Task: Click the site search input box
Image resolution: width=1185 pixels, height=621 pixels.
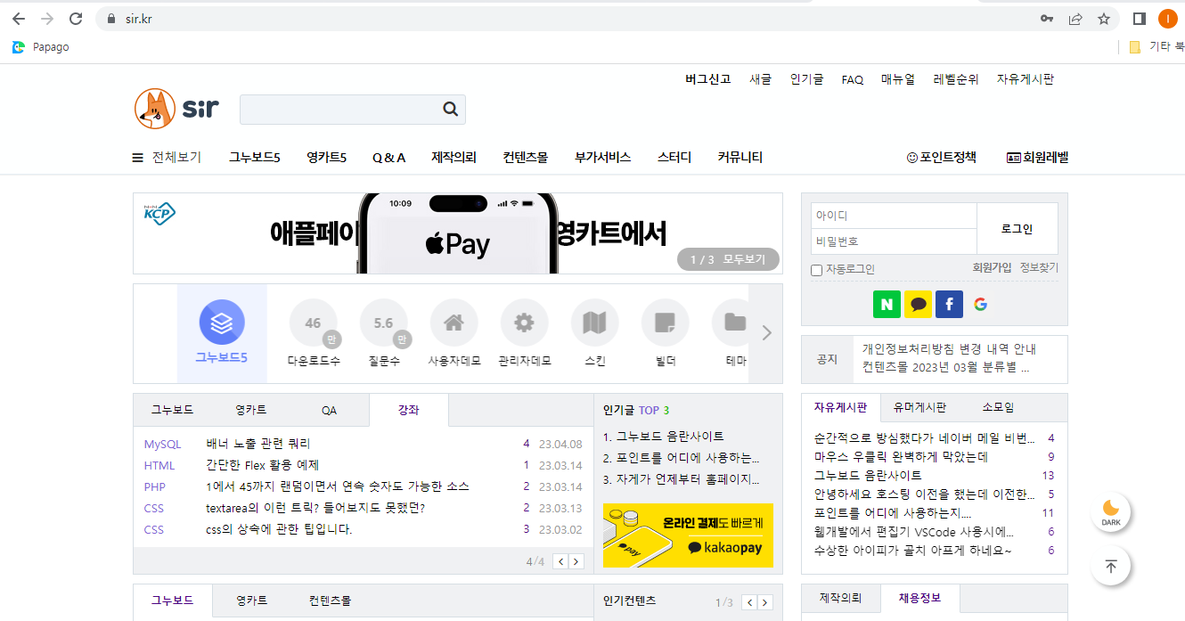Action: point(339,110)
